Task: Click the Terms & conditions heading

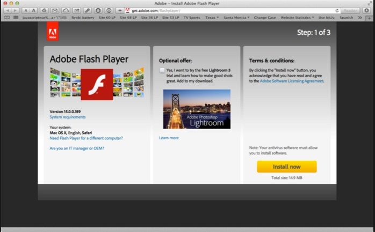Action: click(272, 61)
